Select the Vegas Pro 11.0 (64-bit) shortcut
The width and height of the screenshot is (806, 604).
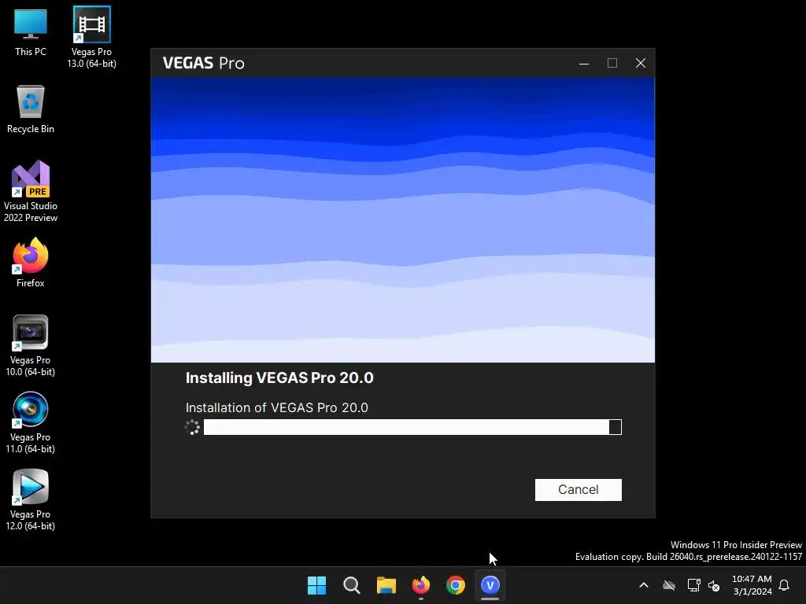pyautogui.click(x=31, y=422)
